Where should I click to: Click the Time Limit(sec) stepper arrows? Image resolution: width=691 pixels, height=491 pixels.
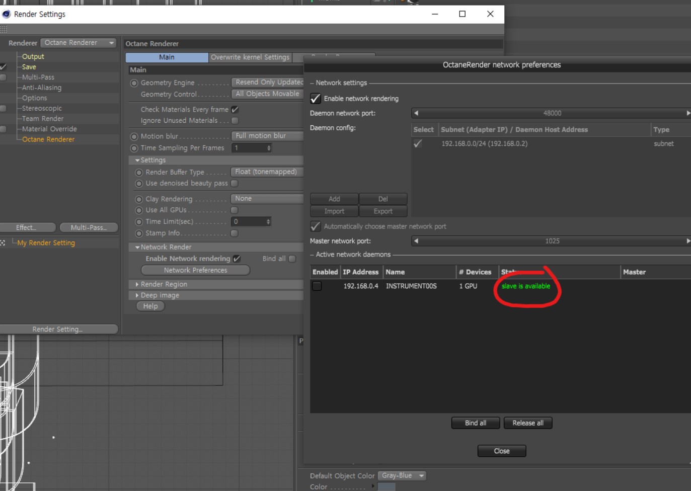click(269, 222)
